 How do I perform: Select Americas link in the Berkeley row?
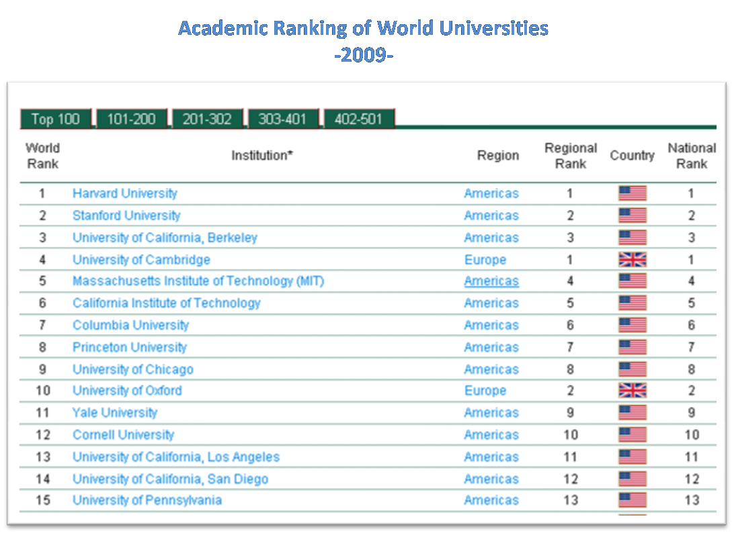491,238
